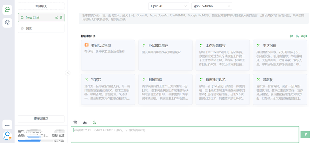Select the 测试 conversation
The height and width of the screenshot is (143, 310).
[x=41, y=28]
